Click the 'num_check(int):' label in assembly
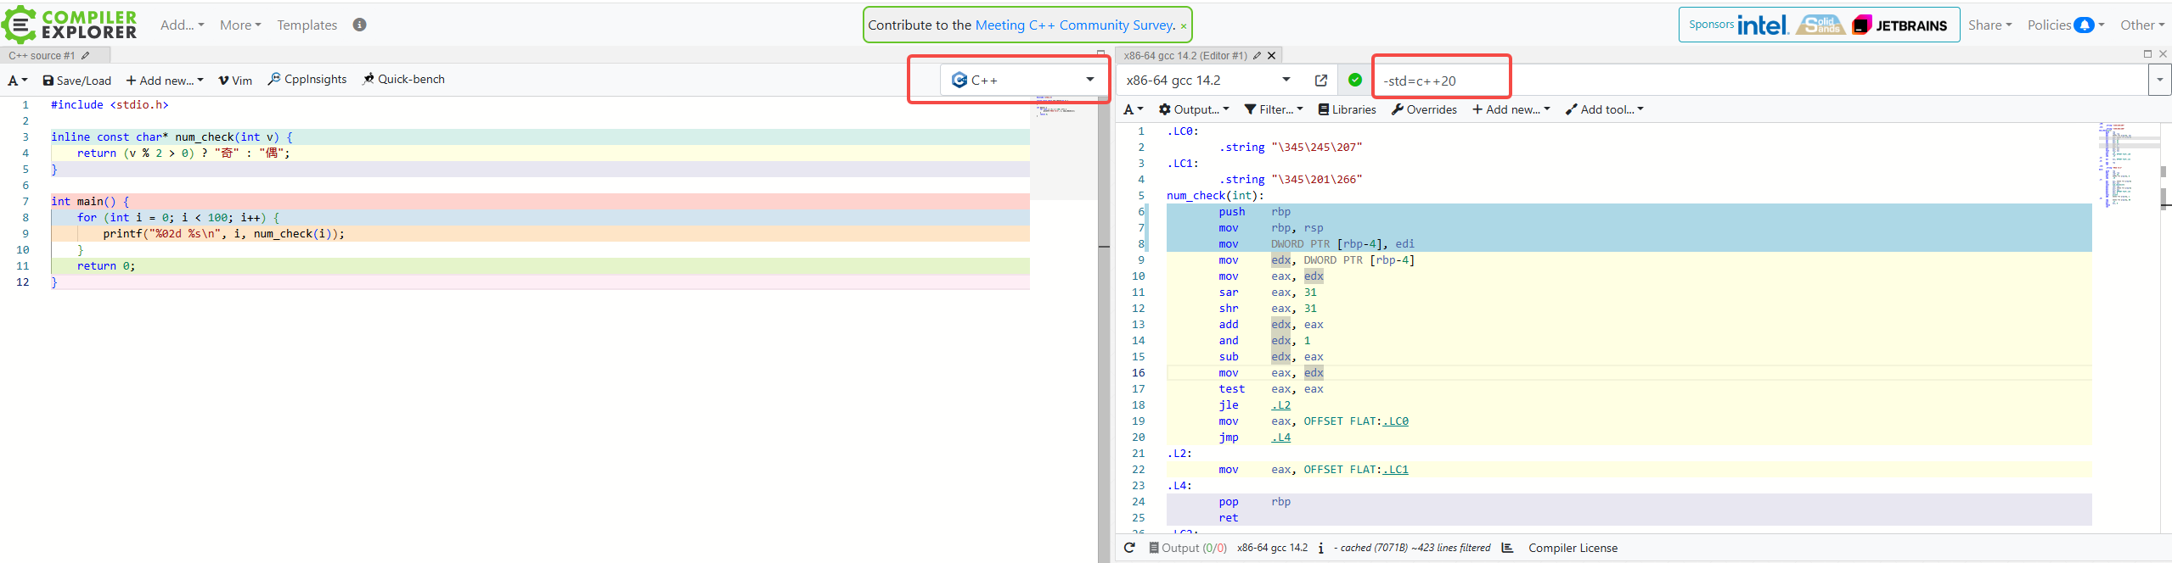This screenshot has height=563, width=2172. pos(1215,196)
